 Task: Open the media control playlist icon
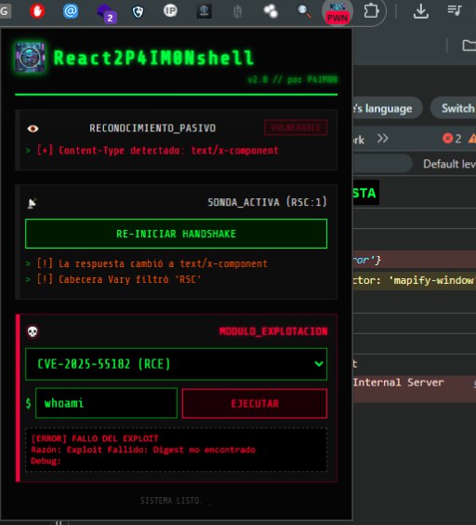point(455,10)
